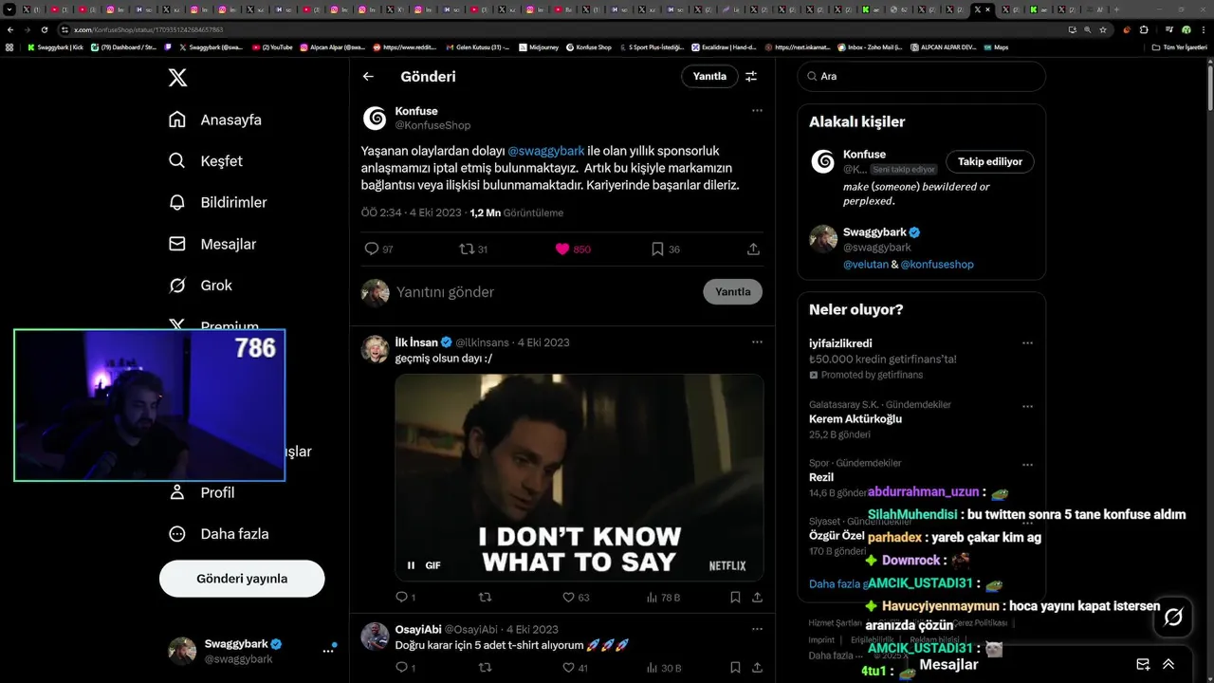The image size is (1214, 683).
Task: Open Swaggybark account switcher dots
Action: click(328, 651)
